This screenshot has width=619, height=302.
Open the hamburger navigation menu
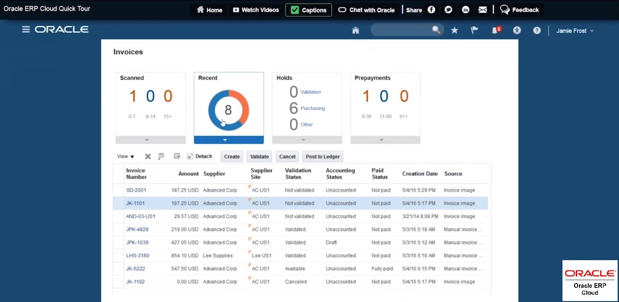(26, 29)
